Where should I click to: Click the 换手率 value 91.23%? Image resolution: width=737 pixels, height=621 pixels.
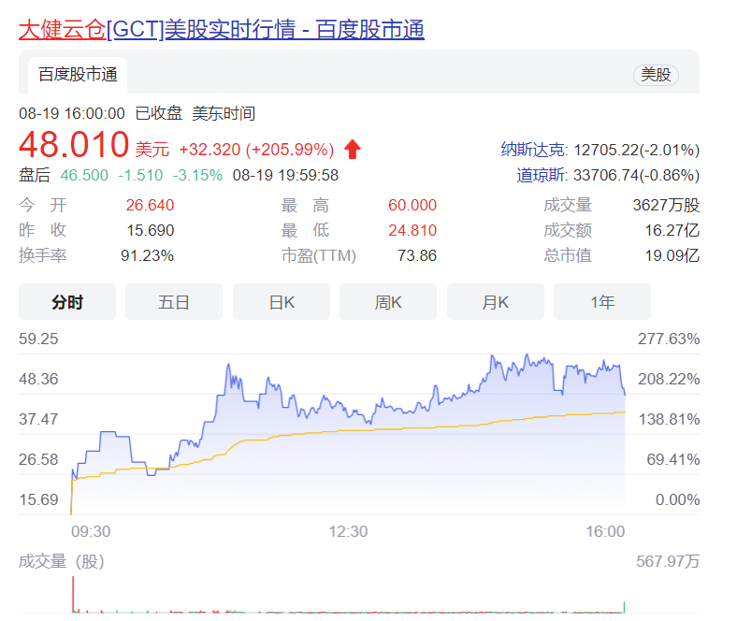point(147,255)
